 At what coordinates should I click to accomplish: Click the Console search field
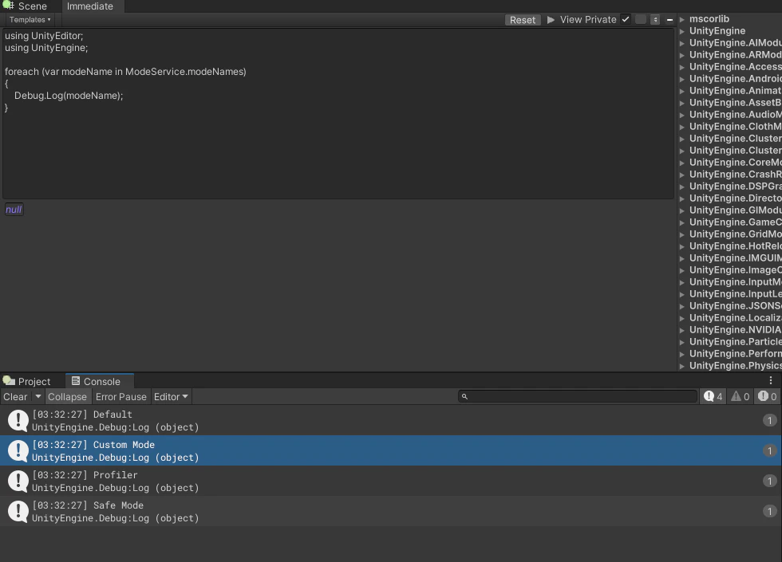pos(578,397)
